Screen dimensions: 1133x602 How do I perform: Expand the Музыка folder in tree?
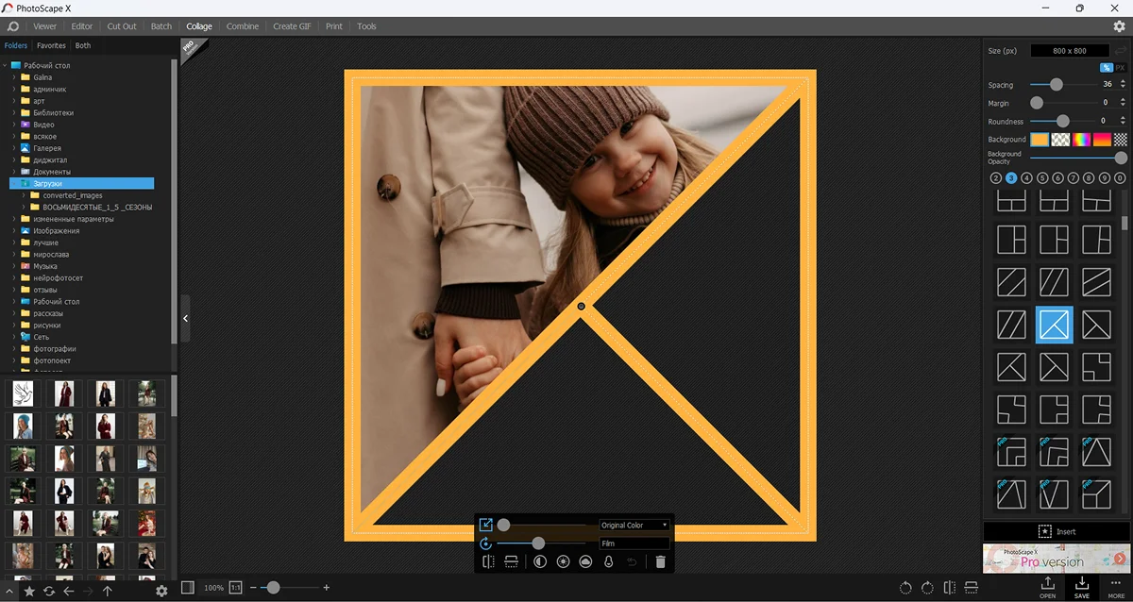14,266
